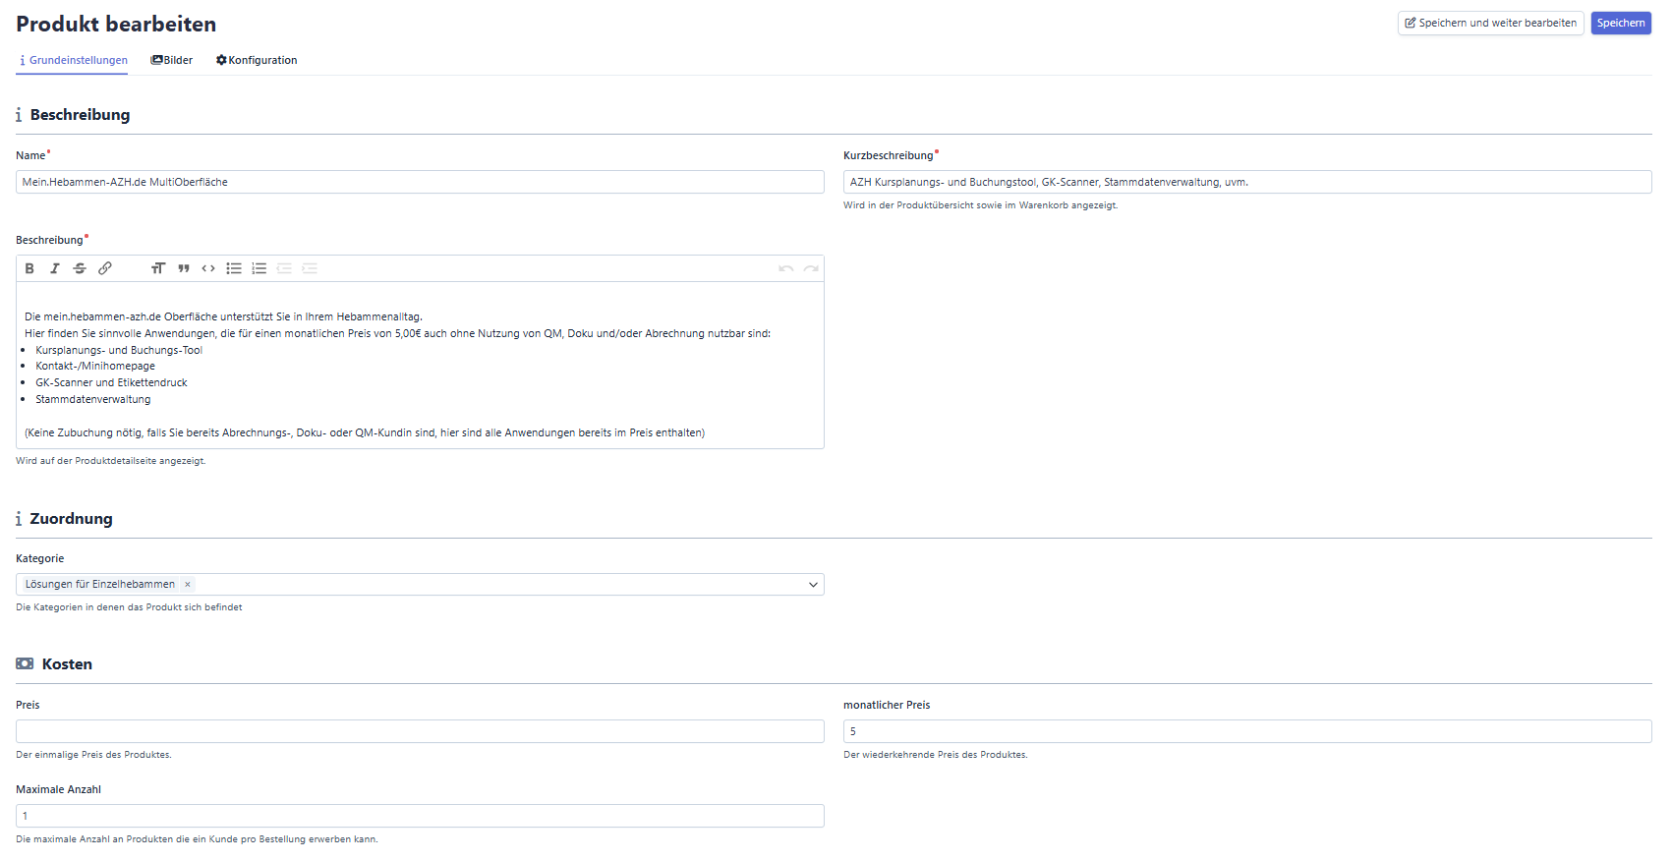Create a numbered list
The image size is (1672, 861).
pos(259,268)
